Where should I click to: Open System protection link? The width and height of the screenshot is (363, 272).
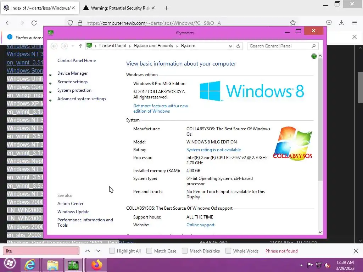click(x=74, y=90)
